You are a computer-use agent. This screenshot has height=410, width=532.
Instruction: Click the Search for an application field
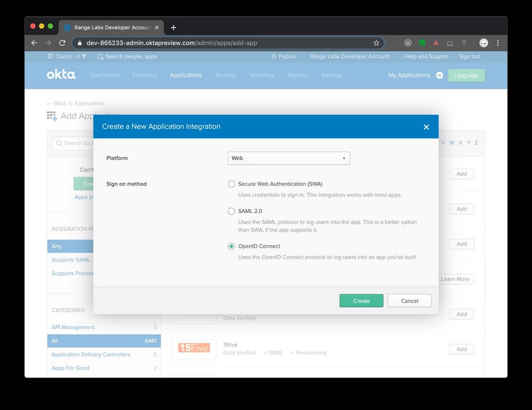point(73,143)
